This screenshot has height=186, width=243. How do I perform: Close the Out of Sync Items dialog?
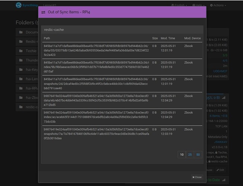pyautogui.click(x=197, y=177)
